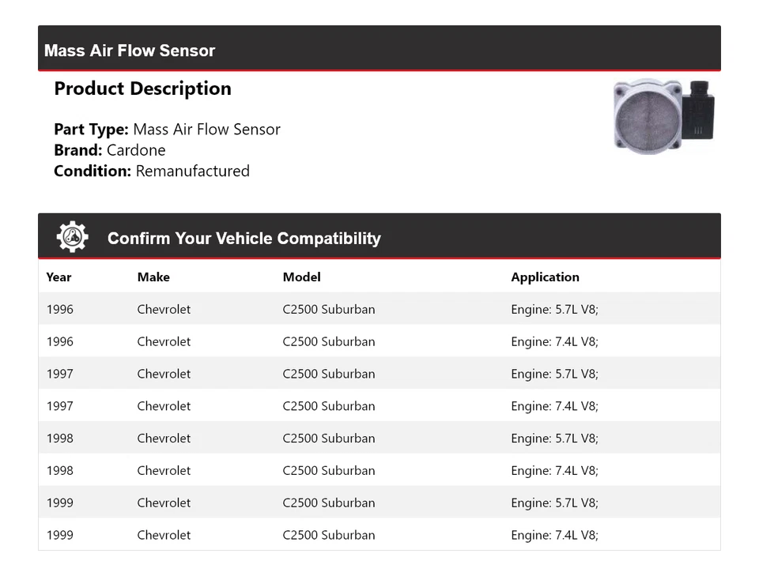Click the "Mass Air Flow Sensor" title banner text
The height and width of the screenshot is (576, 759).
point(130,51)
